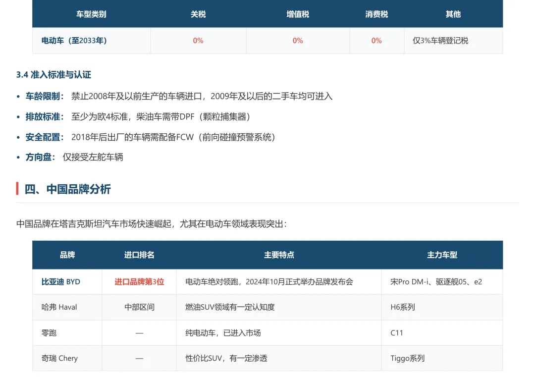Click the 关税 column header
This screenshot has height=378, width=535.
198,14
